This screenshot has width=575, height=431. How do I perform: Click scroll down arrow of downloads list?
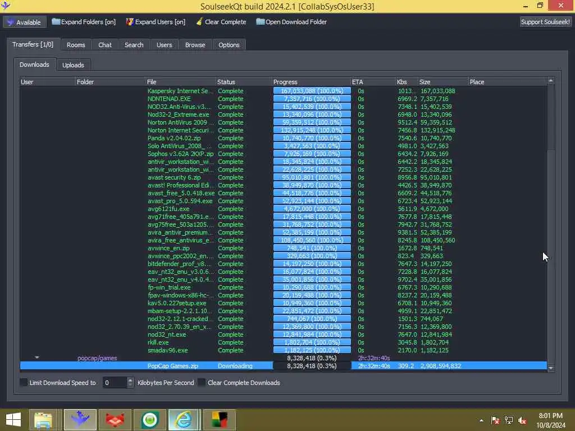pos(551,368)
